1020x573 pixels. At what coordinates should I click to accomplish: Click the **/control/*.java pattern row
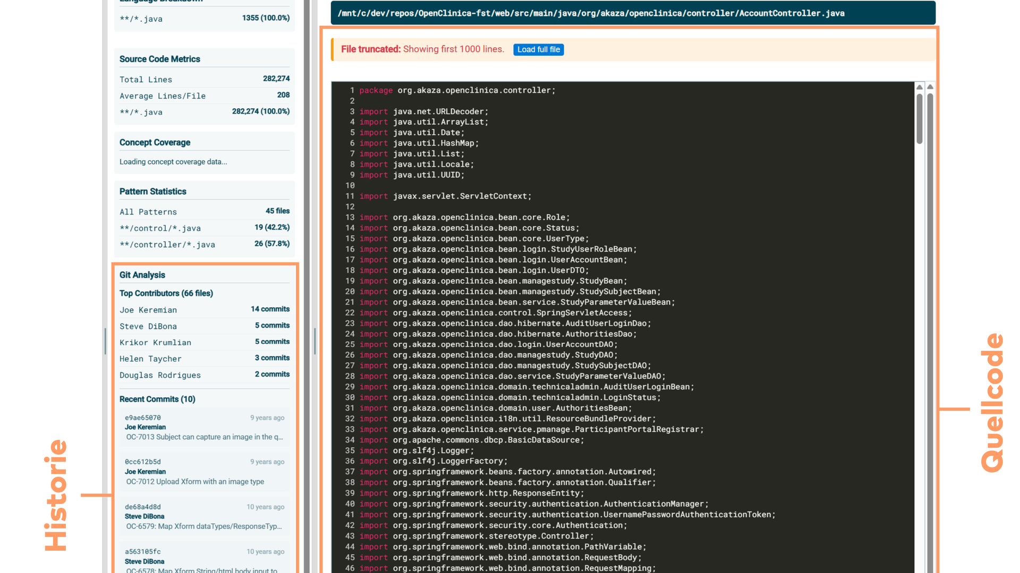pyautogui.click(x=205, y=228)
